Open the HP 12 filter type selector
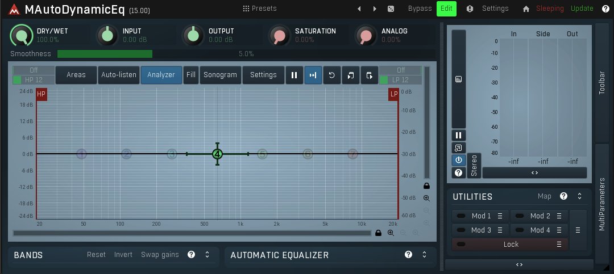Screen dimensions: 614x274 pos(34,80)
